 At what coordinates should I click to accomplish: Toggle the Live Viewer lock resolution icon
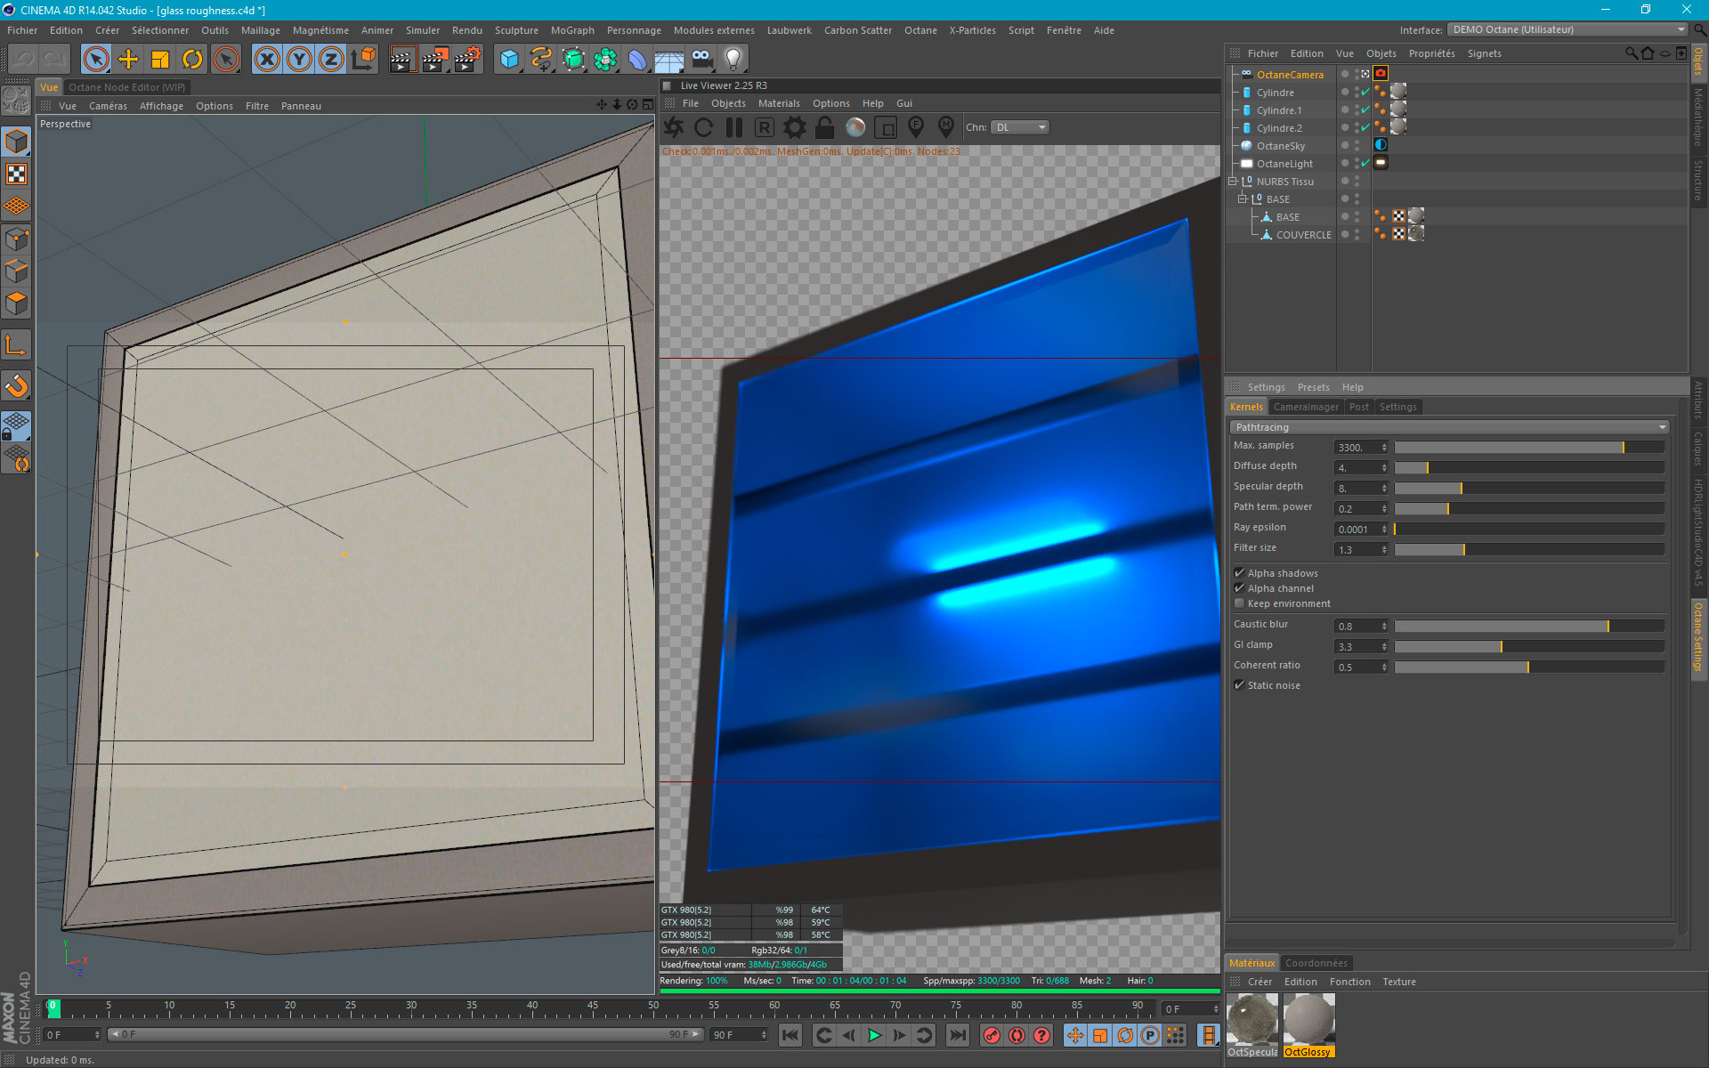tap(825, 127)
